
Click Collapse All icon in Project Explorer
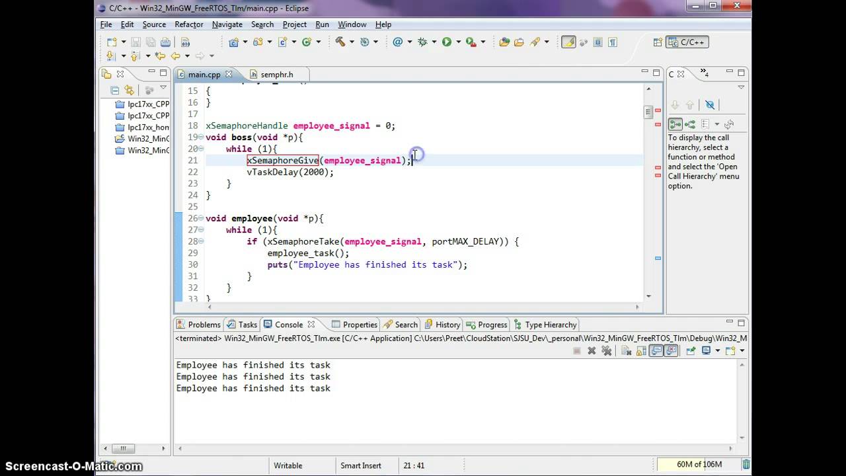coord(114,90)
